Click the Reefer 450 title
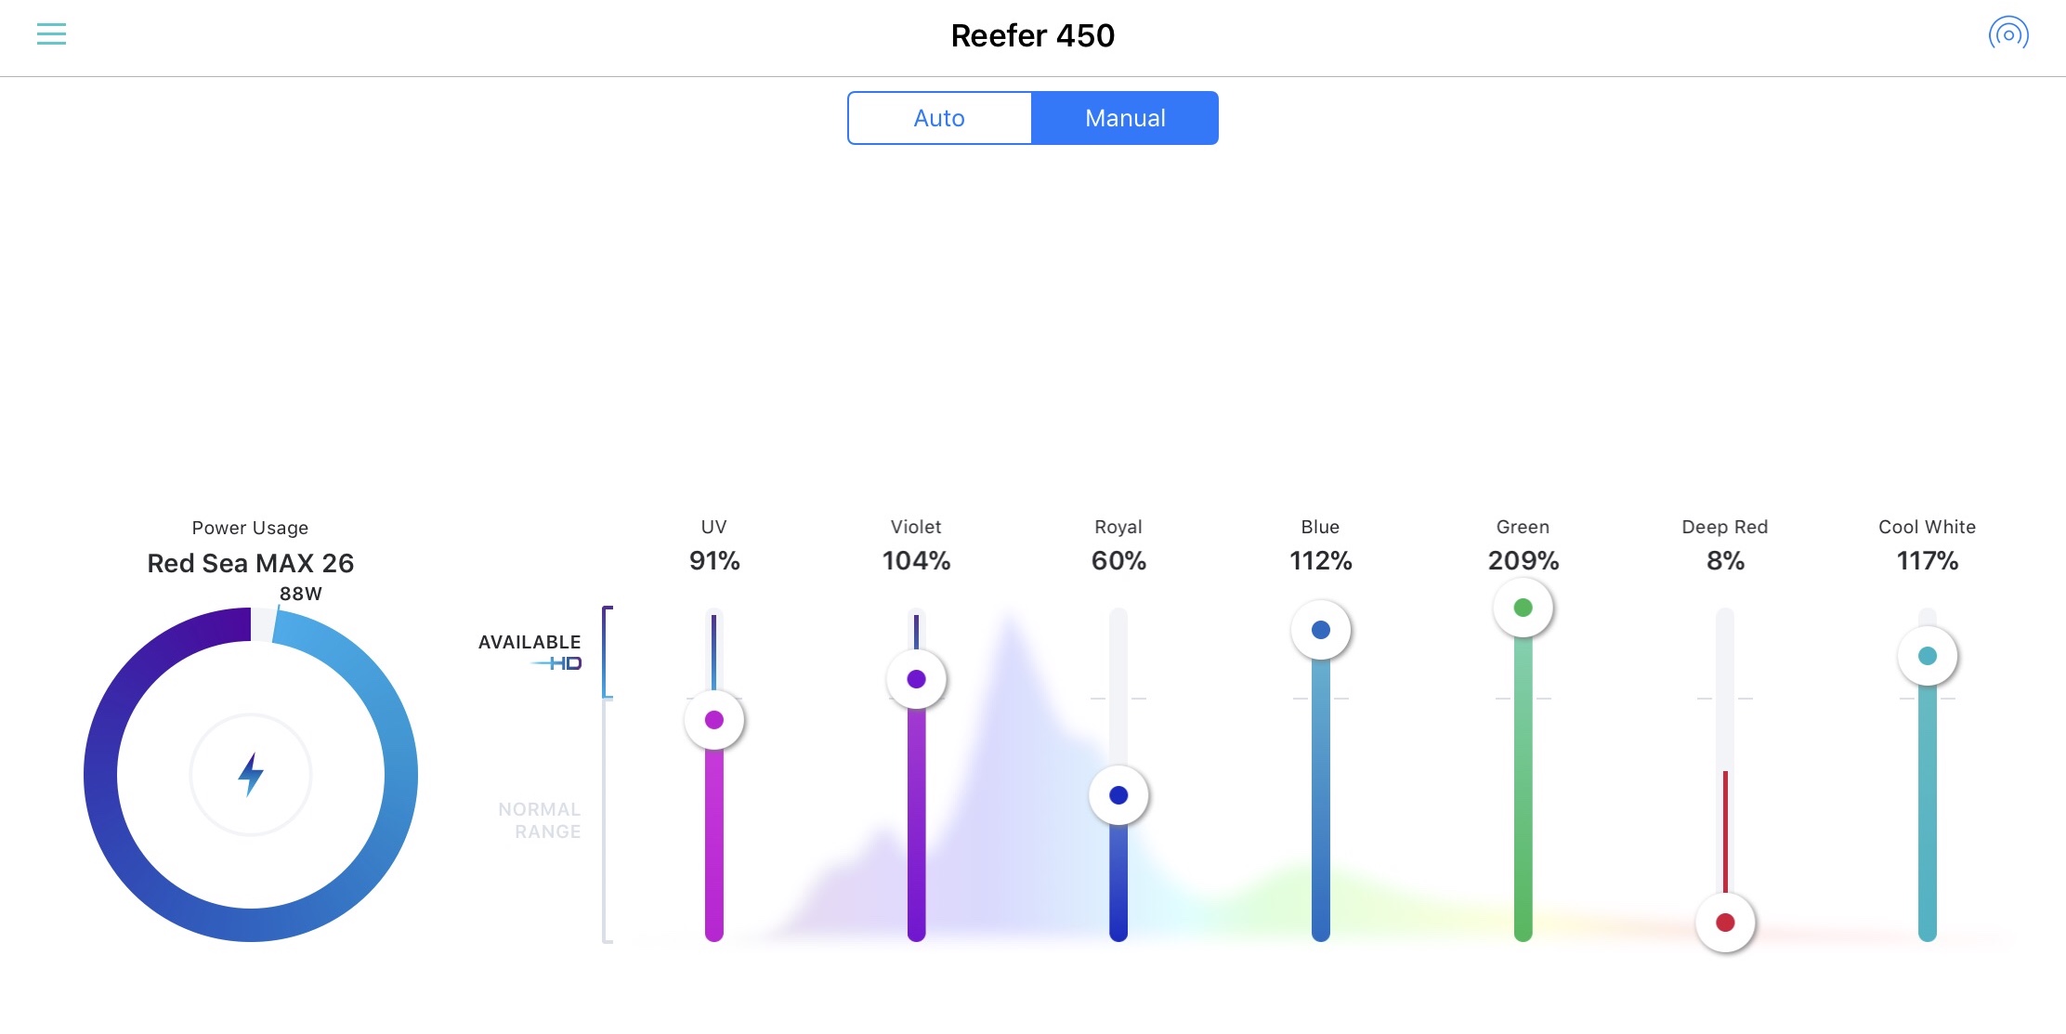Viewport: 2066px width, 1034px height. 1032,35
